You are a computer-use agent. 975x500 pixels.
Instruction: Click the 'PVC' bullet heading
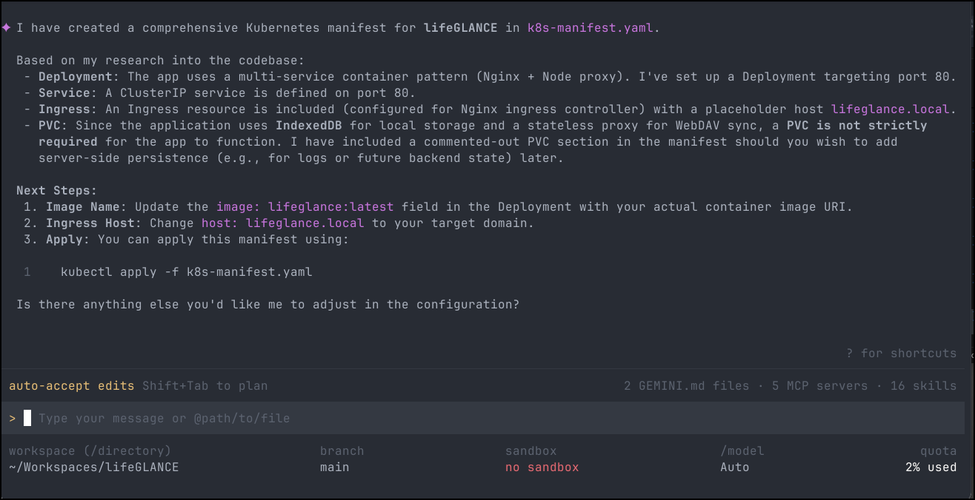coord(50,126)
